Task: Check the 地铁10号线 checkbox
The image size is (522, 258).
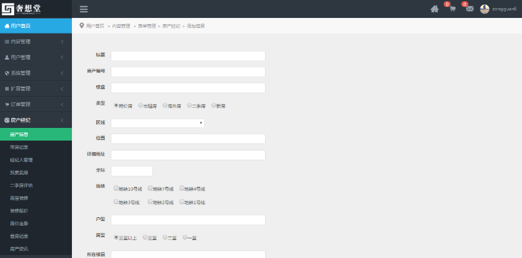Action: coord(116,188)
